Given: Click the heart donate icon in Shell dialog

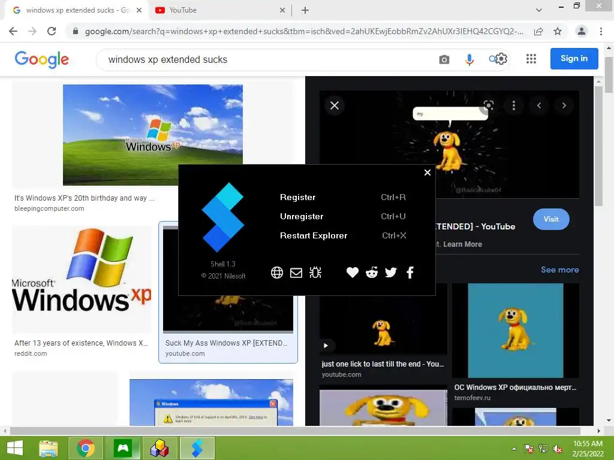Looking at the screenshot, I should 353,273.
